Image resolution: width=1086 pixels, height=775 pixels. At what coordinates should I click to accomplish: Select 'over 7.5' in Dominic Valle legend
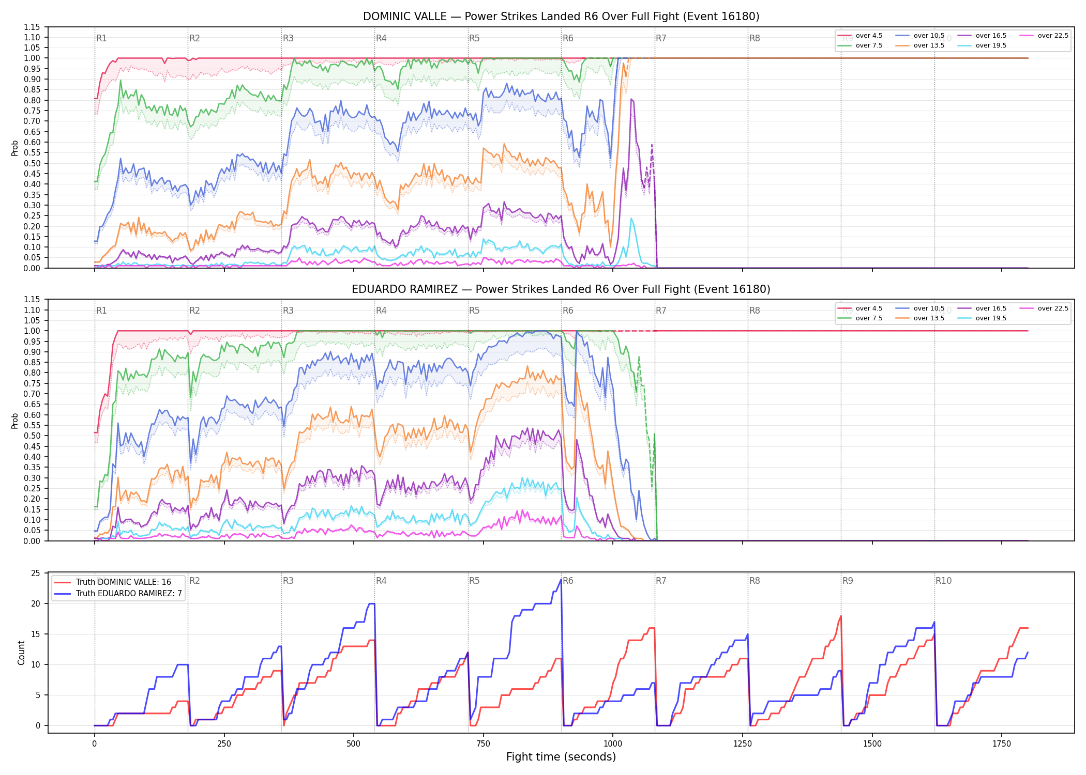pos(859,45)
